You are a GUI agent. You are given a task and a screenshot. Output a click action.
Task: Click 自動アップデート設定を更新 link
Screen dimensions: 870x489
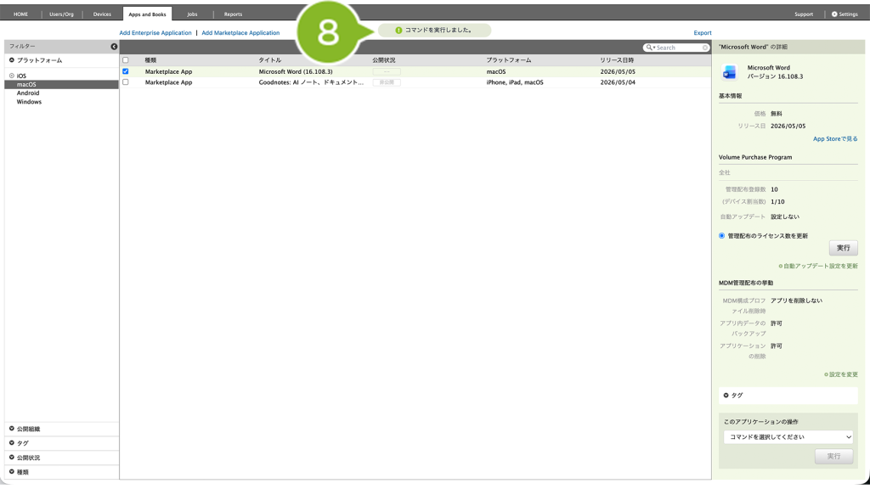pyautogui.click(x=818, y=266)
